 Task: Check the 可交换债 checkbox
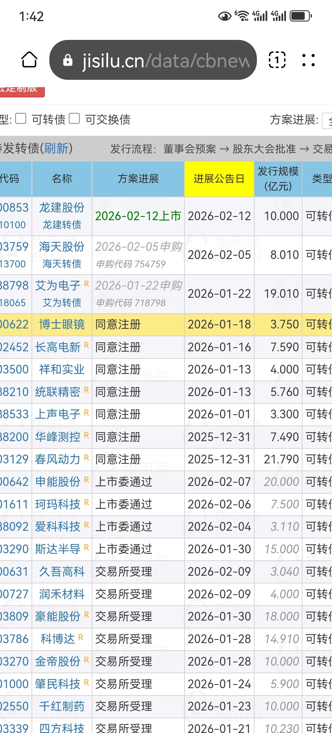pyautogui.click(x=74, y=118)
